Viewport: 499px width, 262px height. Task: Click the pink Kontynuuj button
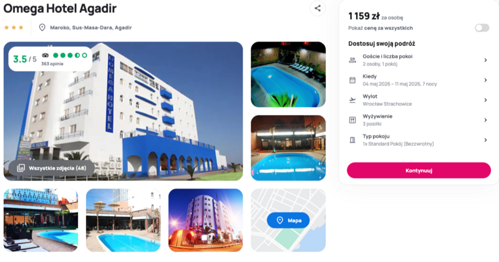click(419, 171)
